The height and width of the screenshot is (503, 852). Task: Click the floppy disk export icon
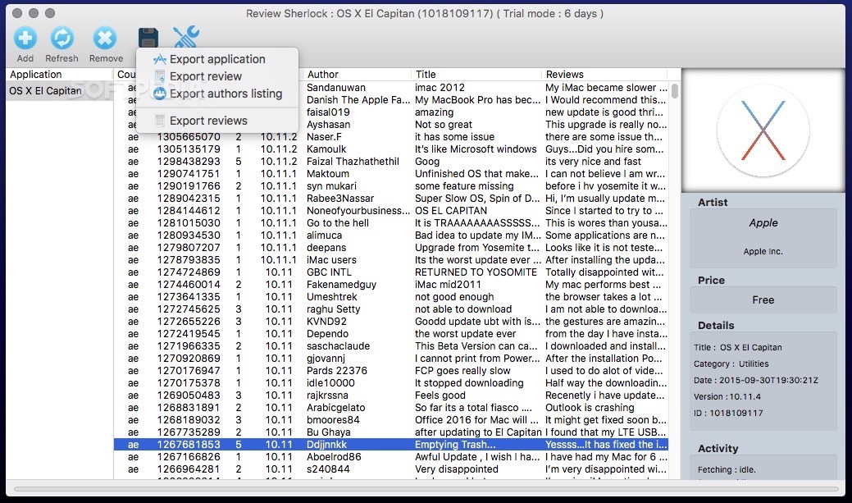(148, 38)
